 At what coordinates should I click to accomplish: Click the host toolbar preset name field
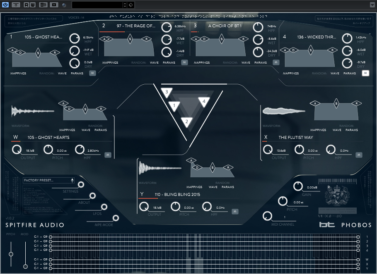(x=97, y=5)
